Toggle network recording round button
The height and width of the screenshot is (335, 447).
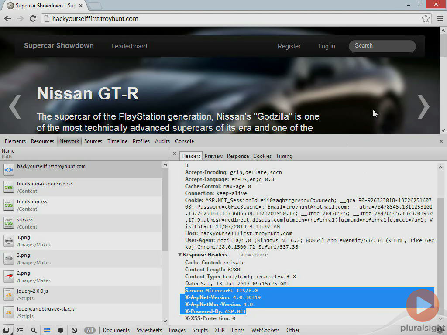coord(60,330)
